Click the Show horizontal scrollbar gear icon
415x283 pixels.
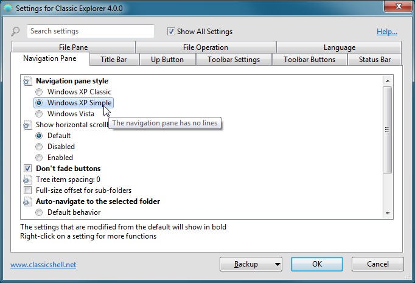[27, 125]
